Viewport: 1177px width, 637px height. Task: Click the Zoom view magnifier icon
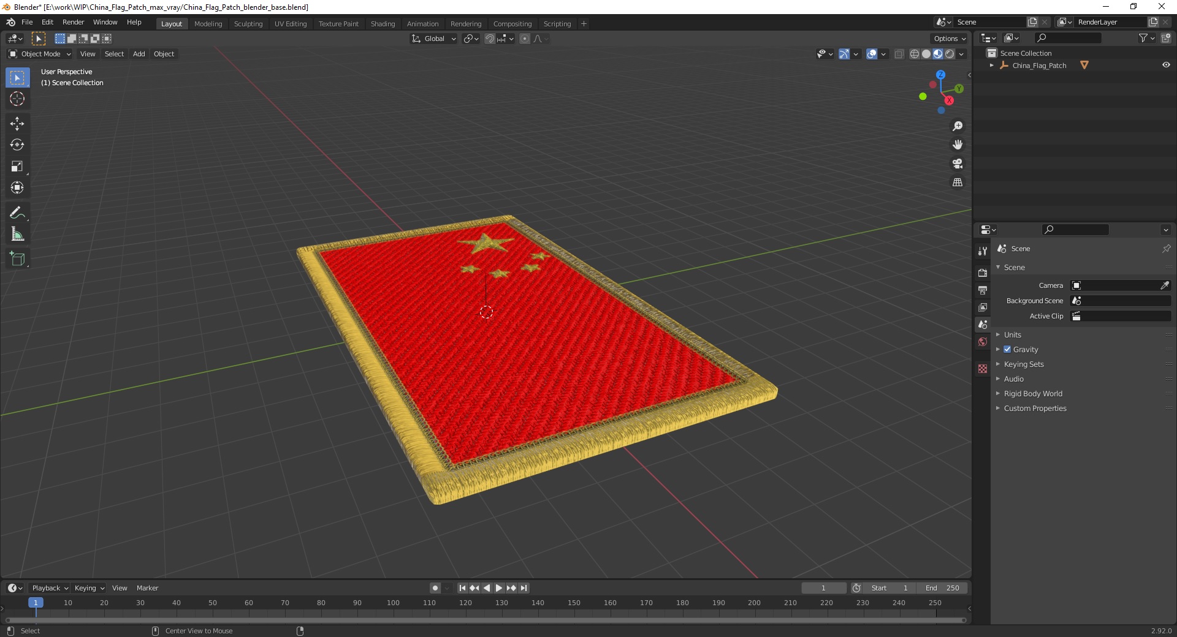click(x=958, y=126)
